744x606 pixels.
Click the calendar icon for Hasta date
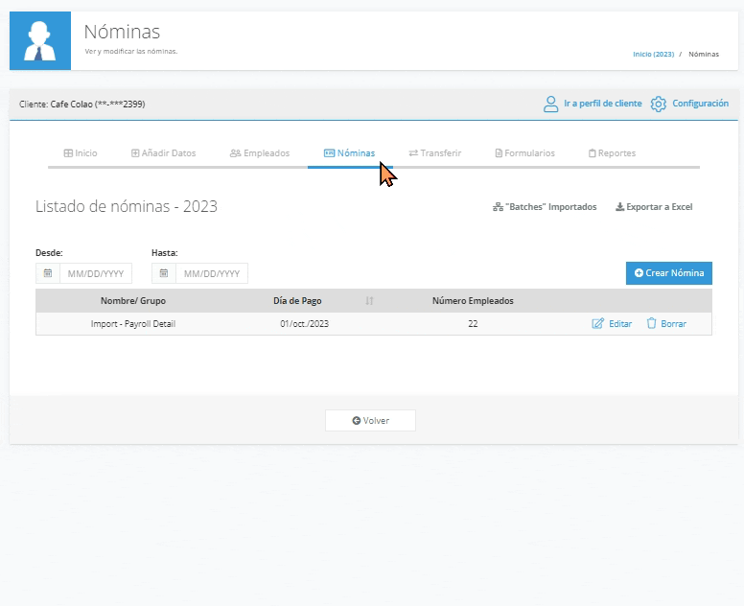(x=164, y=273)
